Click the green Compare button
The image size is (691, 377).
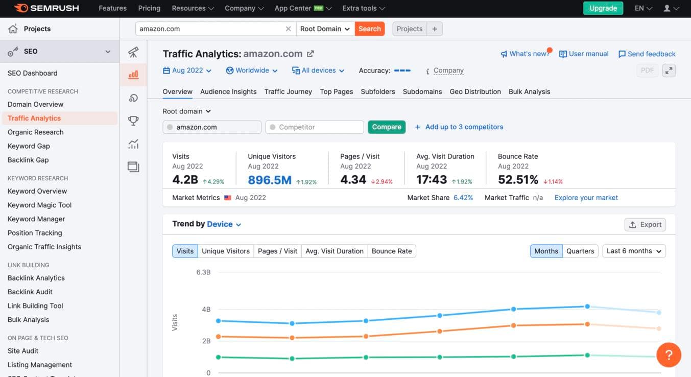[386, 127]
